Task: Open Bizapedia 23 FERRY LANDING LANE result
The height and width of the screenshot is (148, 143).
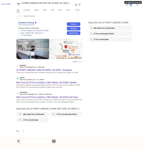Action: click(x=44, y=70)
